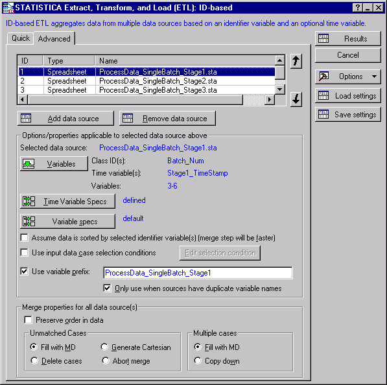Click disabled Edit selection condition button

tap(220, 253)
